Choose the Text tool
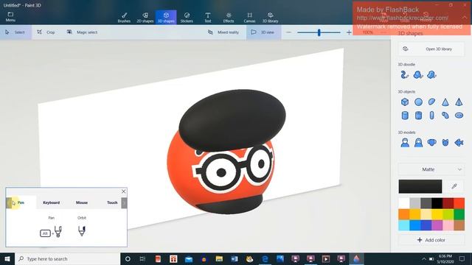 pyautogui.click(x=208, y=18)
